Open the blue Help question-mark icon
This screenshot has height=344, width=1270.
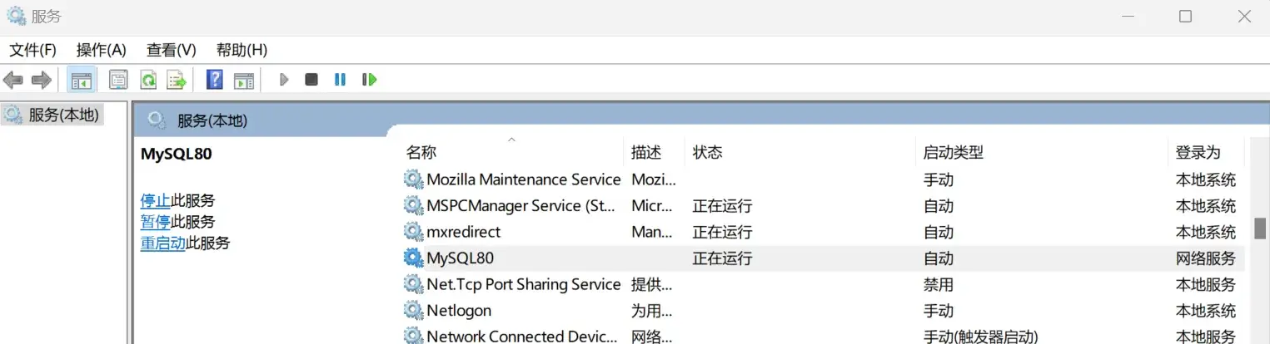(x=215, y=80)
